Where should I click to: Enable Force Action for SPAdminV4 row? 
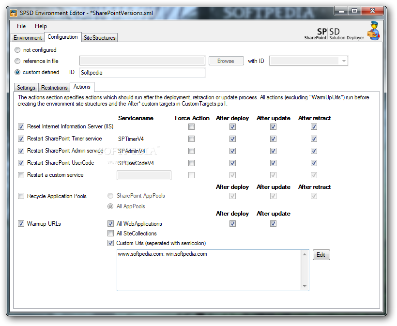[x=191, y=151]
